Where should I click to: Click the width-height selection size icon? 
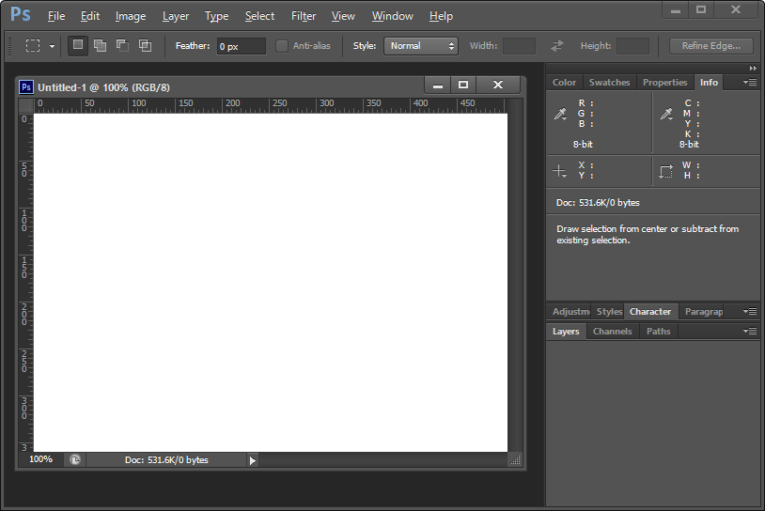pyautogui.click(x=666, y=171)
